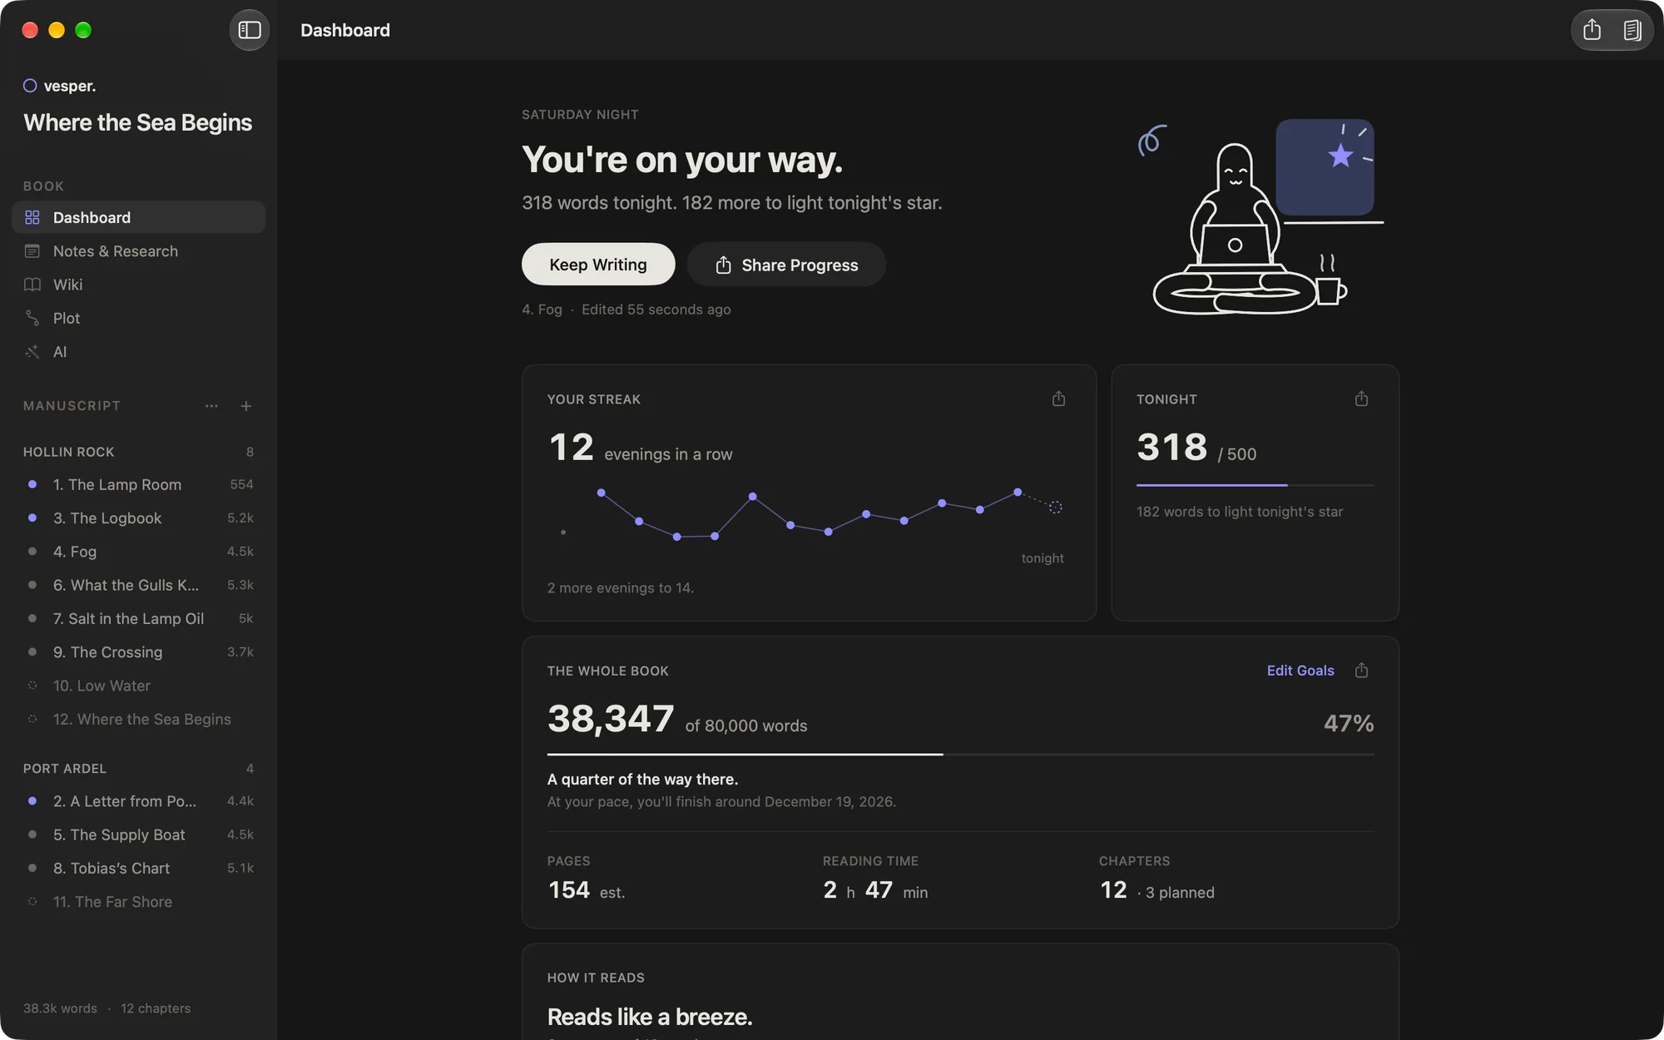Open the '4. Fog' last-edited link
Viewport: 1664px width, 1040px height.
(542, 310)
